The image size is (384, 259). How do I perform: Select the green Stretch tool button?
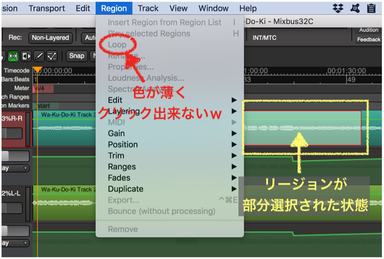pyautogui.click(x=13, y=56)
